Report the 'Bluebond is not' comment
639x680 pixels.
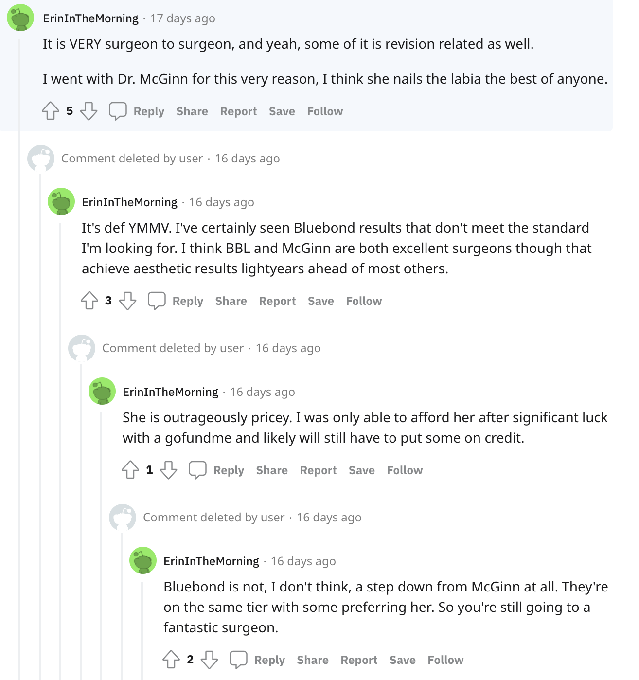tap(359, 660)
